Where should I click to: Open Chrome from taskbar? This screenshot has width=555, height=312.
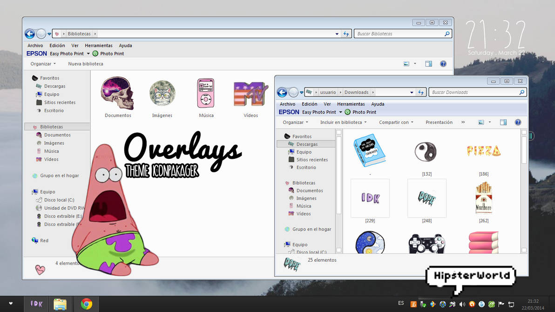(x=86, y=304)
